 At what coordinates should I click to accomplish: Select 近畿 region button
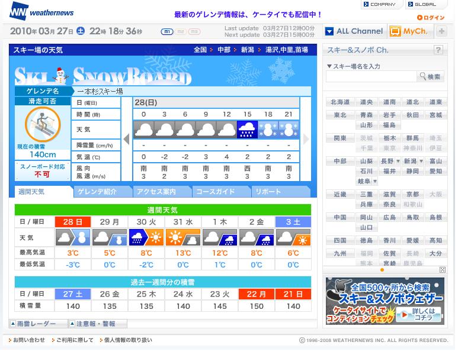coord(340,195)
